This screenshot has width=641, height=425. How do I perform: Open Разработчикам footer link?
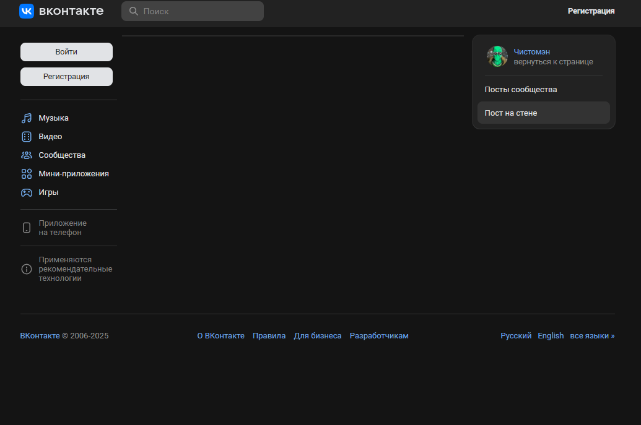point(379,335)
